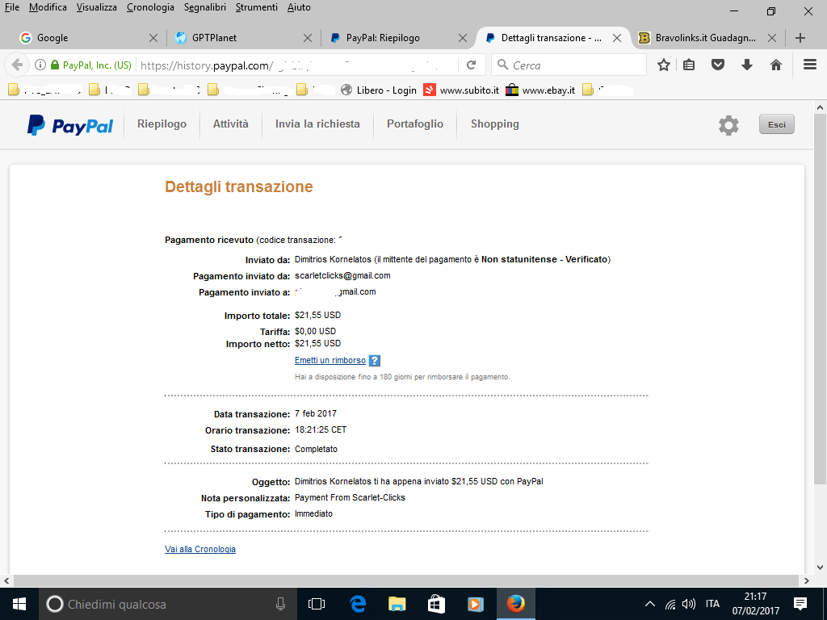Click the Cortana Chiedimi qualcosa search box
The height and width of the screenshot is (620, 827).
tap(168, 604)
